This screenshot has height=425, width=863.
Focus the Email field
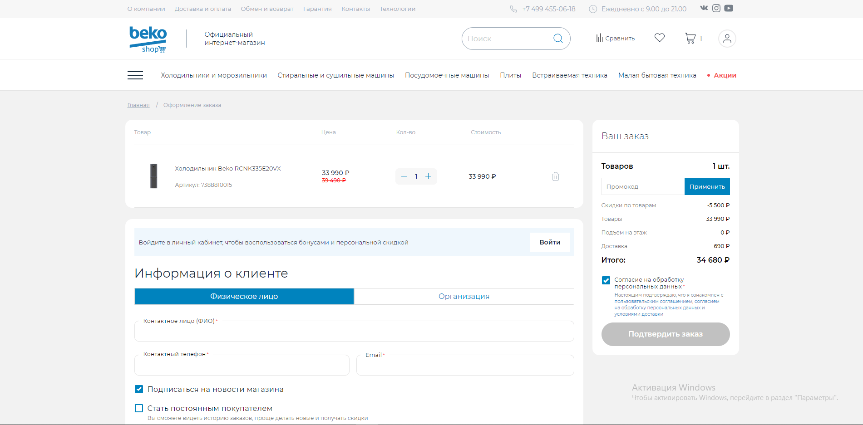465,365
